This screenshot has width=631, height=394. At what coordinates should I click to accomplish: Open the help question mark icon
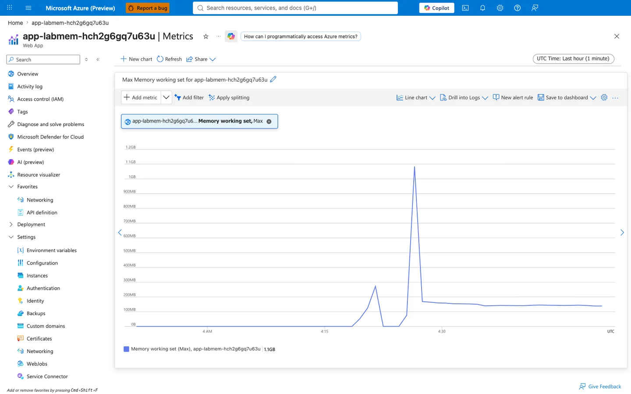pyautogui.click(x=517, y=8)
